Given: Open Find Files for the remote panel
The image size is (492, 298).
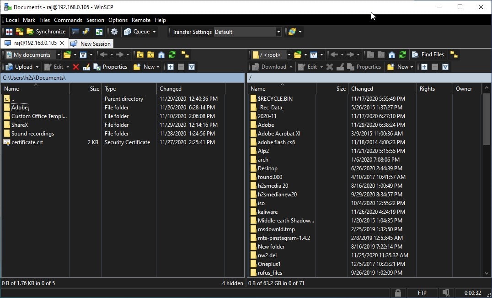Looking at the screenshot, I should point(428,54).
